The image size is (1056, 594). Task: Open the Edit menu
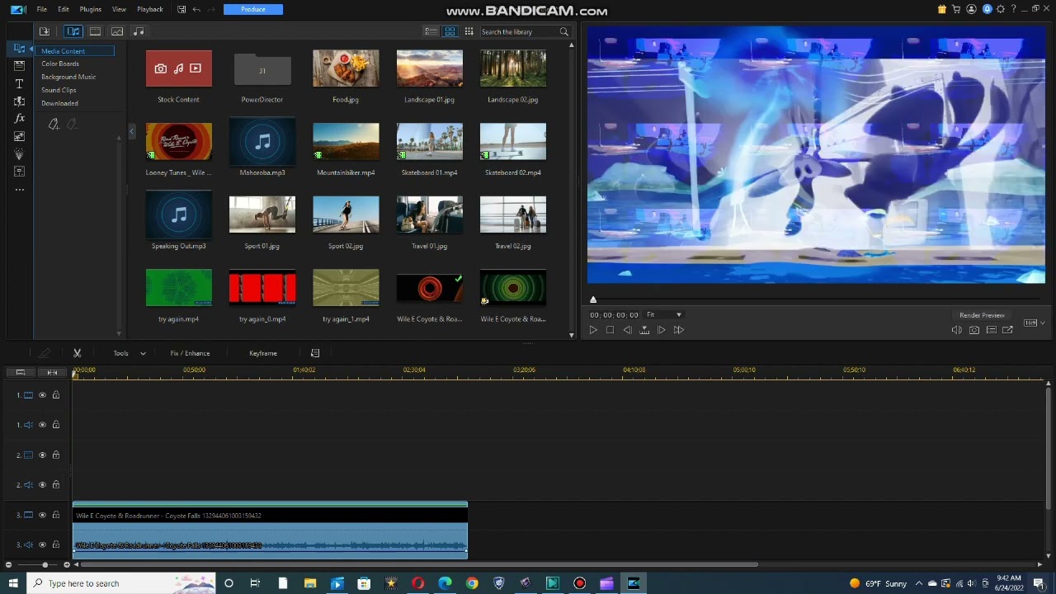tap(64, 9)
